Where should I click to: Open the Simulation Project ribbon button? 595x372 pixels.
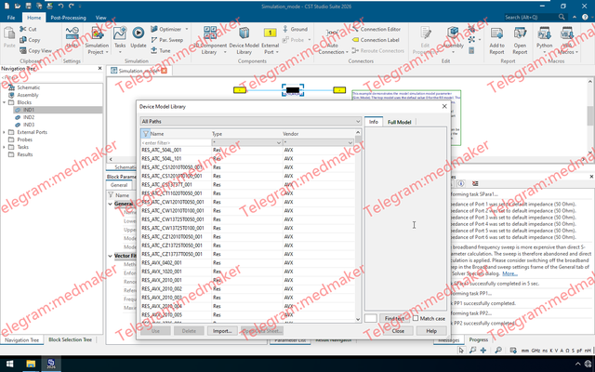tap(97, 40)
